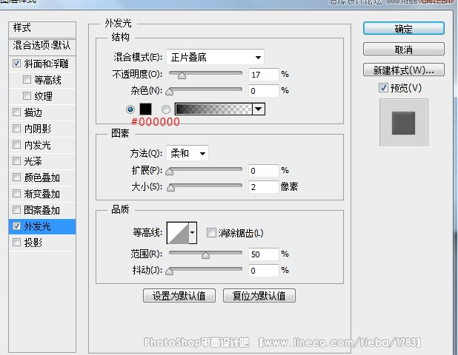Enable 消除锯齿(L) anti-alias checkbox
Screen dimensions: 458x355
pyautogui.click(x=211, y=232)
